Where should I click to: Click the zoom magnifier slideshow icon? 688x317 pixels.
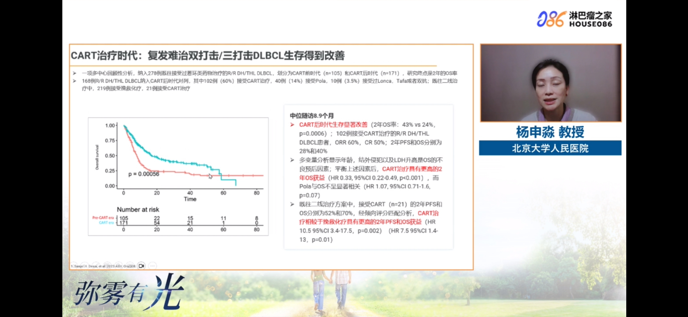tap(118, 266)
